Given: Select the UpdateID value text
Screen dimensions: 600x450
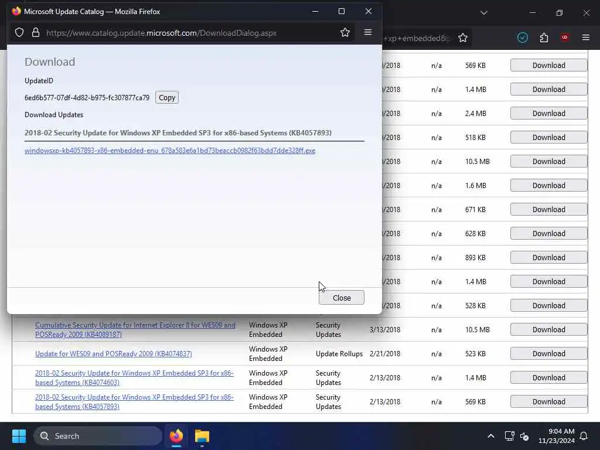Looking at the screenshot, I should pyautogui.click(x=87, y=98).
